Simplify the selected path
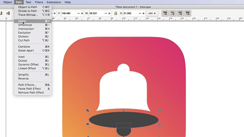The height and width of the screenshot is (137, 244). pyautogui.click(x=33, y=75)
